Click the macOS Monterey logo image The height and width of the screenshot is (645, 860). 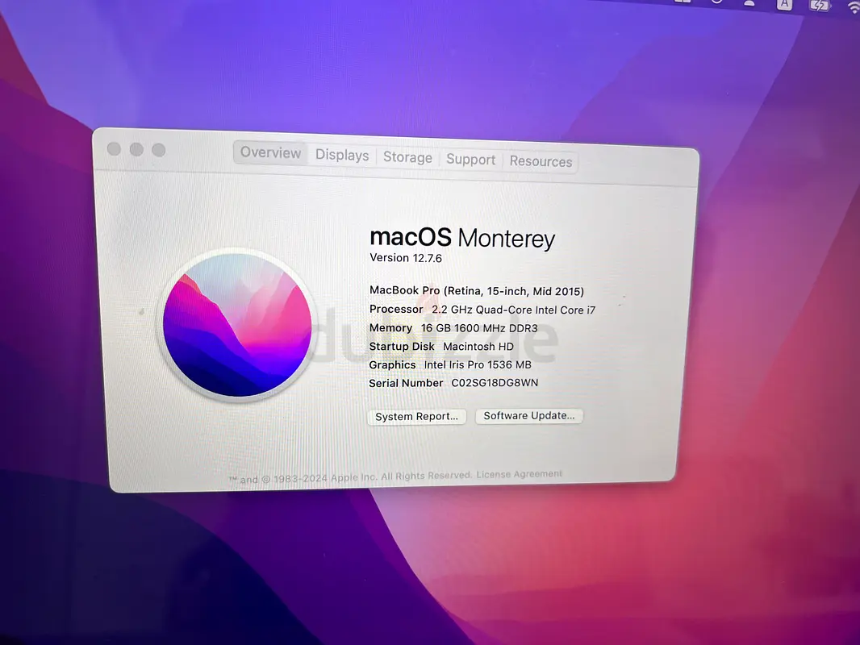237,324
